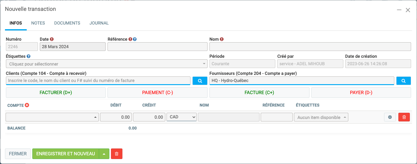Click the FACTURER (D+) button
The width and height of the screenshot is (417, 164).
(56, 93)
